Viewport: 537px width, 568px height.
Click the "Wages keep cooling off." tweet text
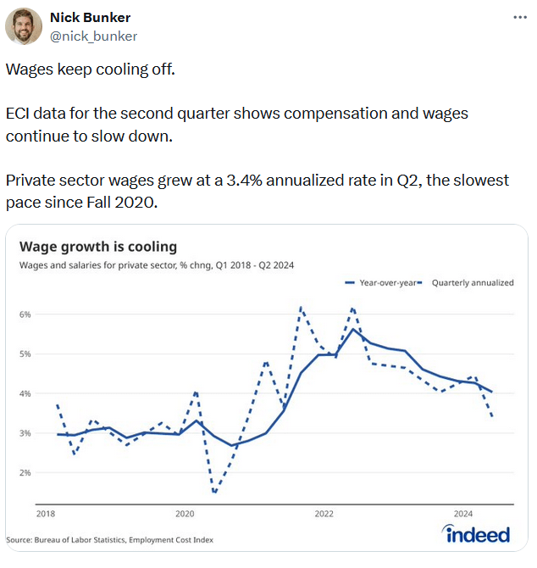tap(91, 69)
